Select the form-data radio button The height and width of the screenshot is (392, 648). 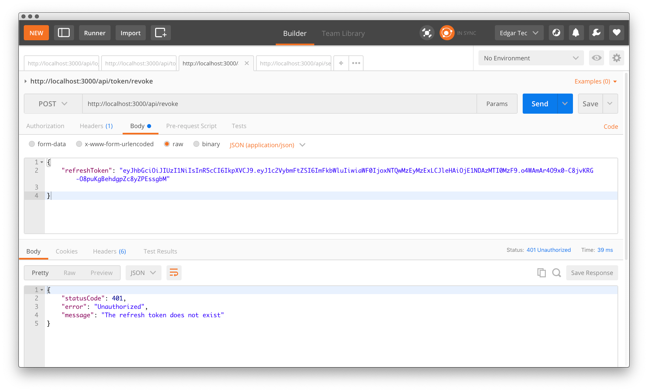click(32, 144)
